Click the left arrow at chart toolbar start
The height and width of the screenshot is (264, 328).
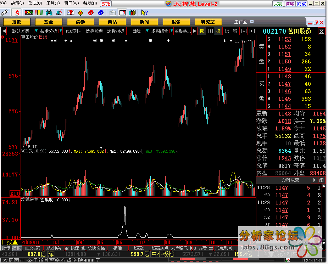[x=4, y=31]
